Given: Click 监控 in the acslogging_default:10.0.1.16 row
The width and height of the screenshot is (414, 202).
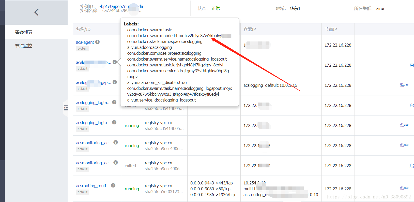Looking at the screenshot, I should (404, 85).
